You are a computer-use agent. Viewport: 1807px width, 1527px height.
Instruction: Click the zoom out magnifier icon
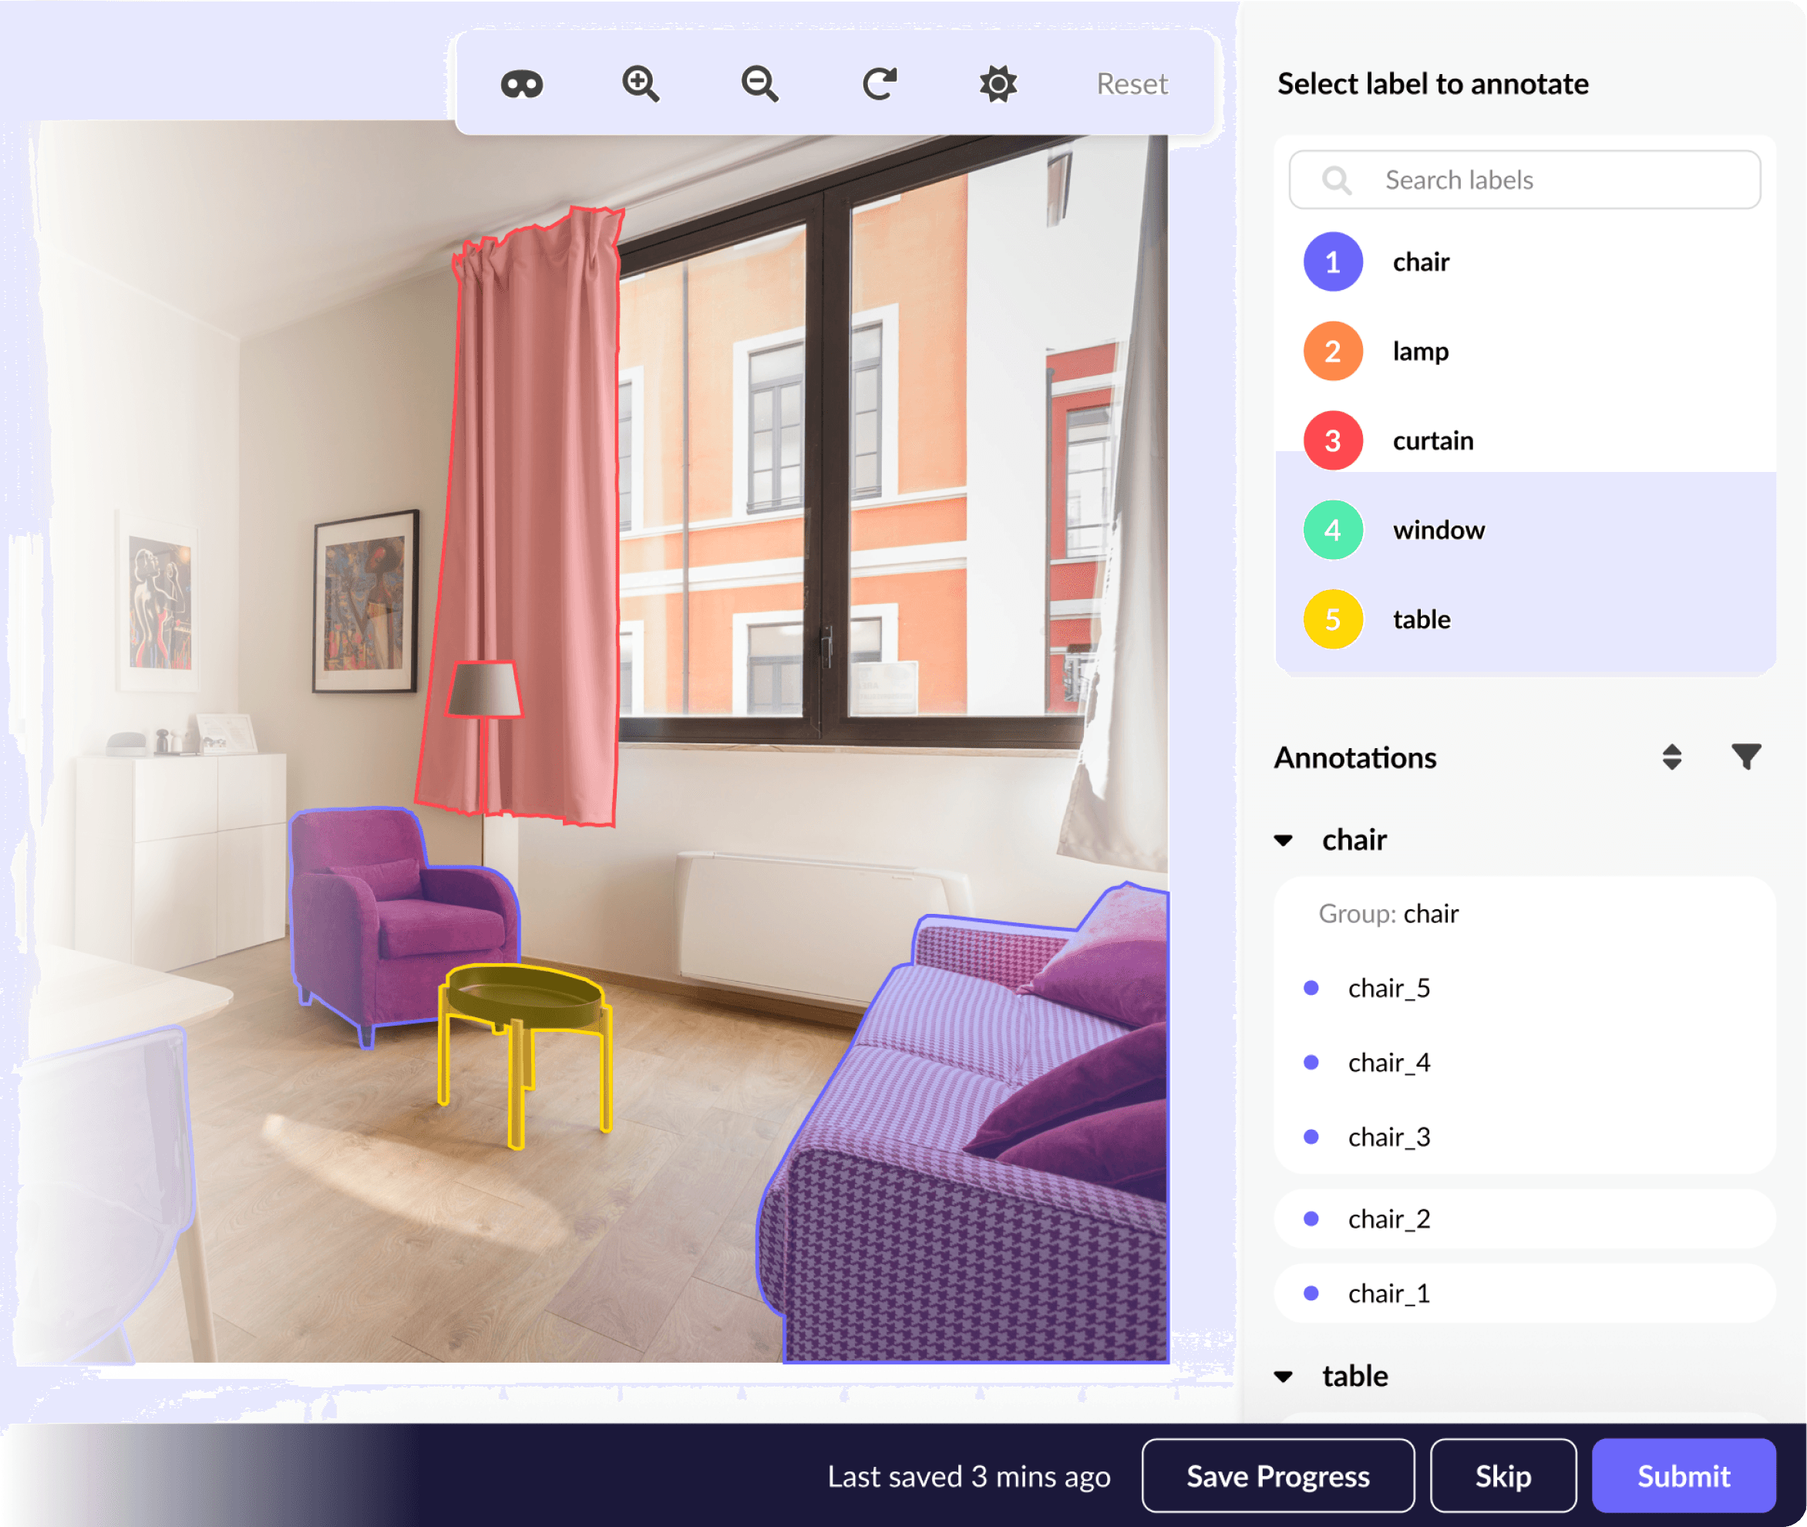coord(759,84)
